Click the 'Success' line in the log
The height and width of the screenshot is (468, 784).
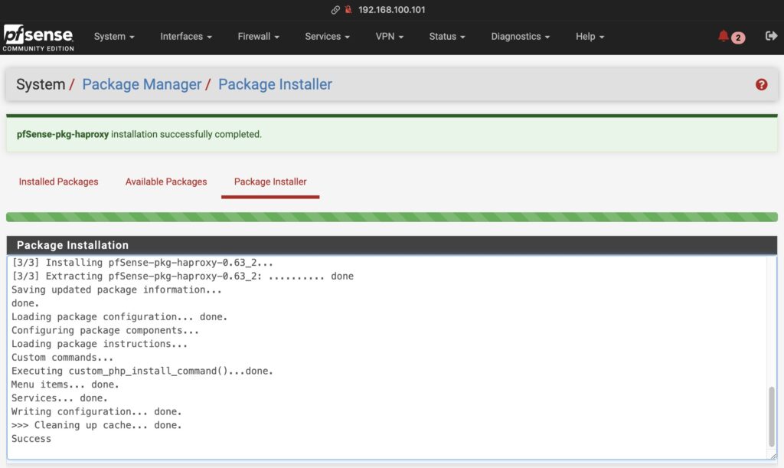coord(31,438)
